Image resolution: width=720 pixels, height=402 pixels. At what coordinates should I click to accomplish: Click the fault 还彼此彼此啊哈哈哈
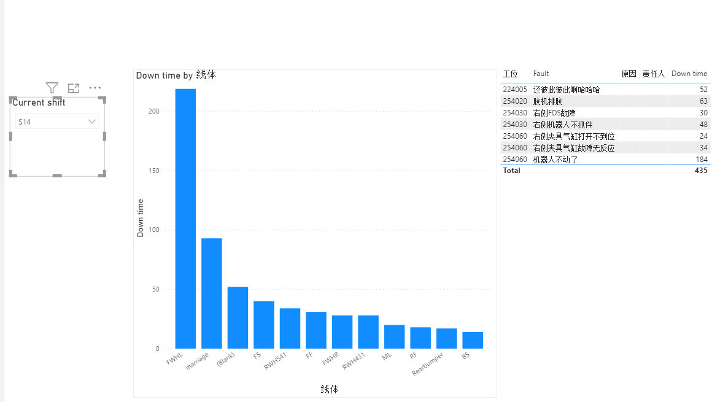click(567, 90)
